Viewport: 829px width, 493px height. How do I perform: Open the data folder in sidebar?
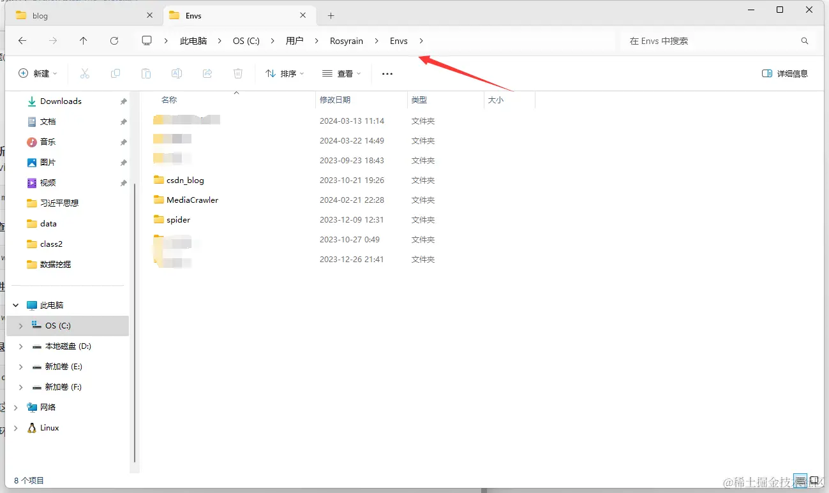click(49, 223)
